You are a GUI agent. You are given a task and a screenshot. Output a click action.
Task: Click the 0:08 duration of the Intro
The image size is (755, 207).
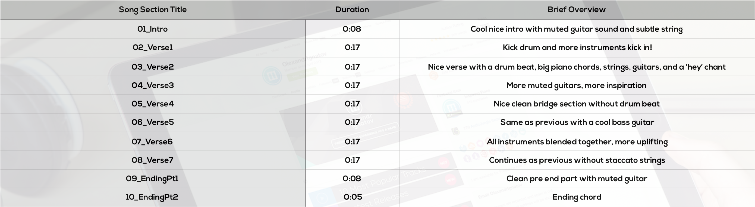click(x=352, y=29)
